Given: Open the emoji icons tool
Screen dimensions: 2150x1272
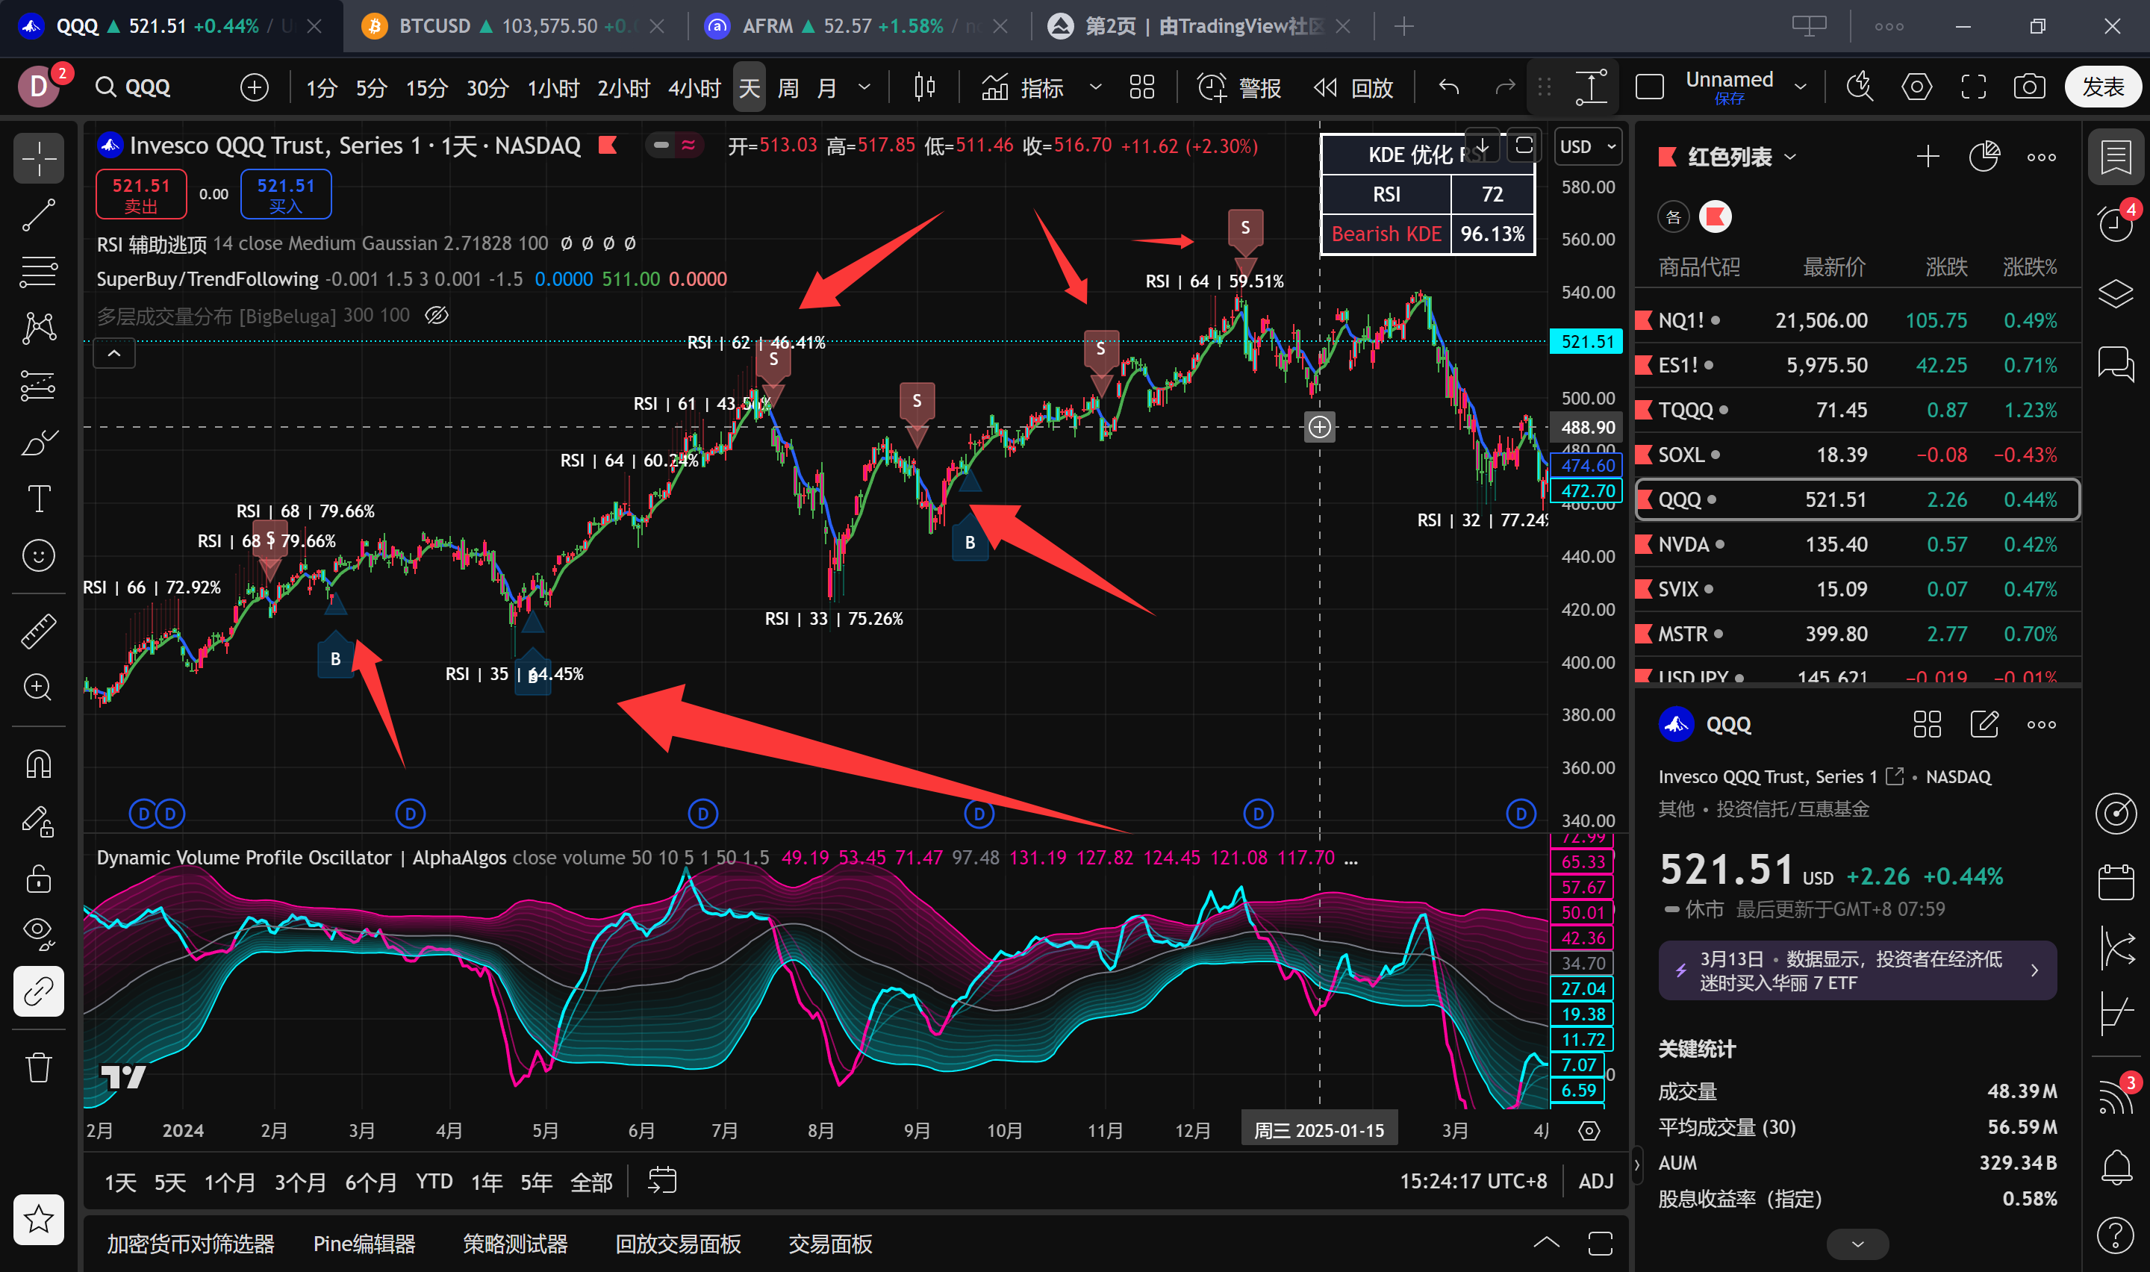Looking at the screenshot, I should 39,555.
